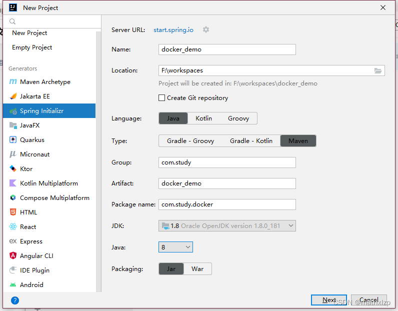Click the Android robot icon
The width and height of the screenshot is (398, 311).
[13, 285]
